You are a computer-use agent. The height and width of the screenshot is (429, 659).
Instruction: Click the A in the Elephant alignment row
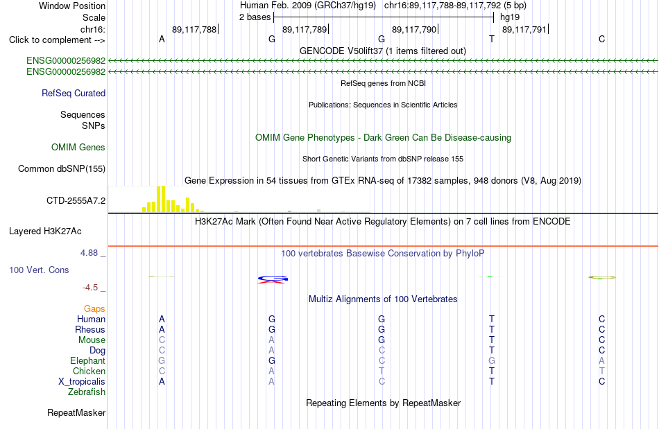tap(602, 360)
